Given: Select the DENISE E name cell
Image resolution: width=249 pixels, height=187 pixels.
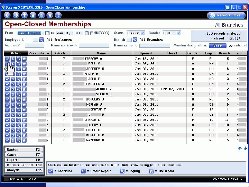Looking at the screenshot, I should click(102, 109).
